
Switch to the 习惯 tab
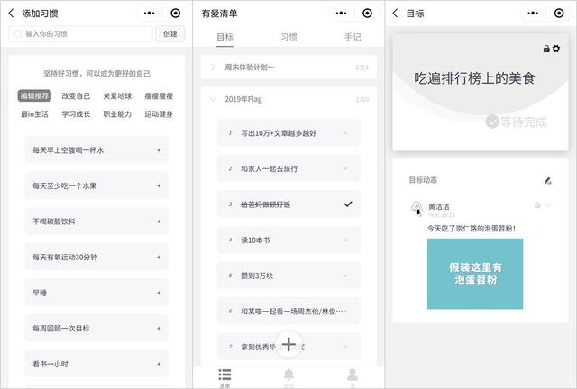(x=288, y=37)
